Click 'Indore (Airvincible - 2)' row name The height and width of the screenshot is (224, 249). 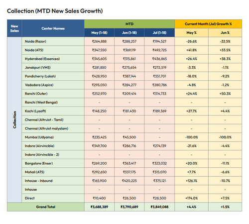click(42, 155)
